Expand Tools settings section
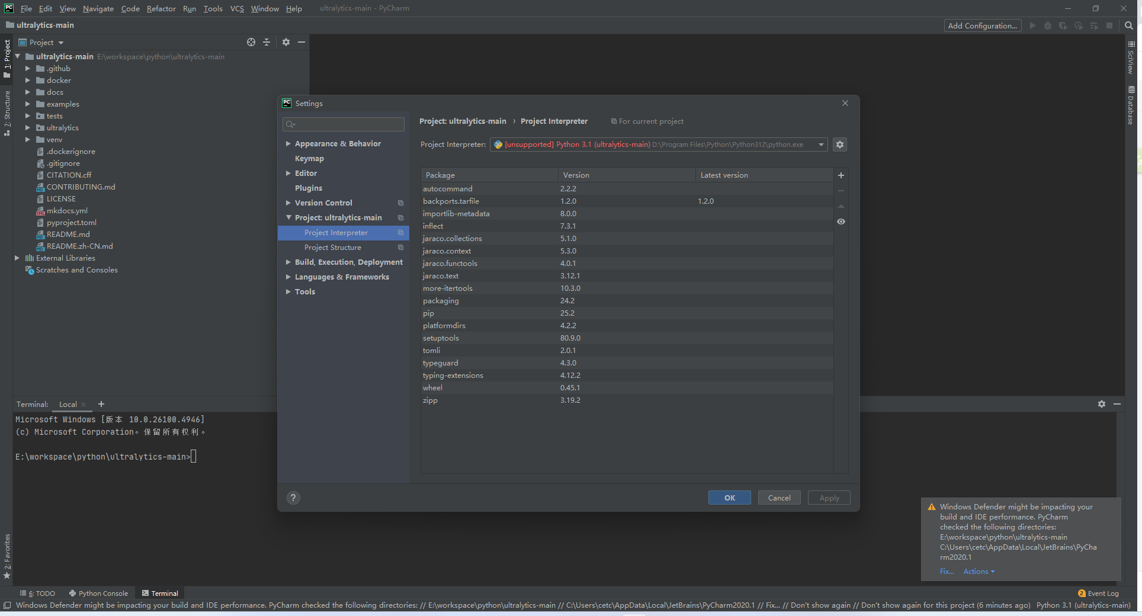 tap(288, 292)
